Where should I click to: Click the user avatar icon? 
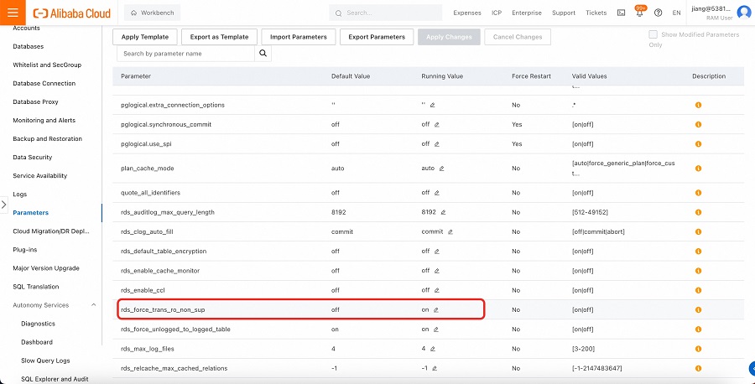[x=743, y=13]
